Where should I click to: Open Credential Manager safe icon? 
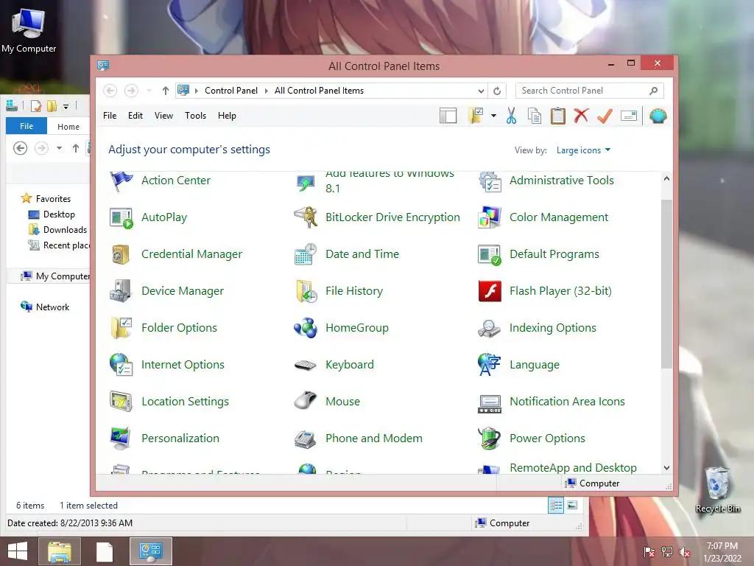tap(121, 254)
